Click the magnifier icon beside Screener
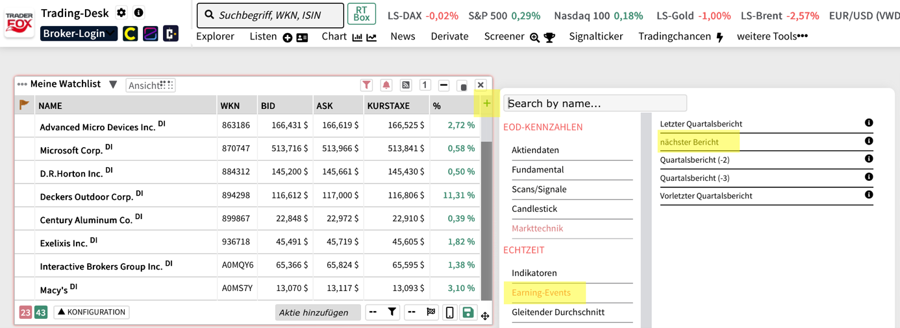 (x=534, y=38)
